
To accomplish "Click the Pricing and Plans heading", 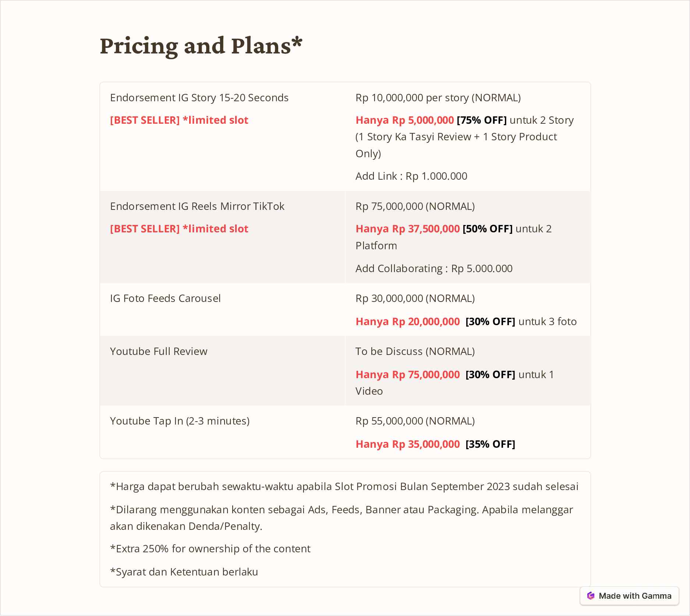I will [201, 46].
